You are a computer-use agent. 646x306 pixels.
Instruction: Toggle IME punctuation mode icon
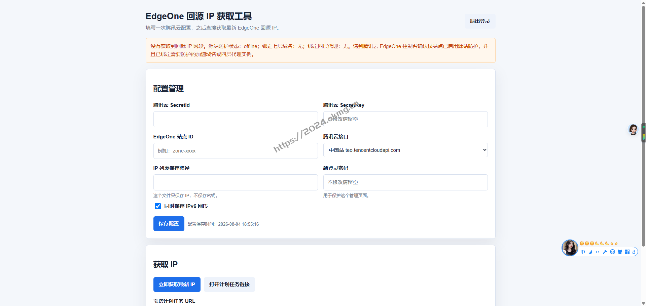598,252
